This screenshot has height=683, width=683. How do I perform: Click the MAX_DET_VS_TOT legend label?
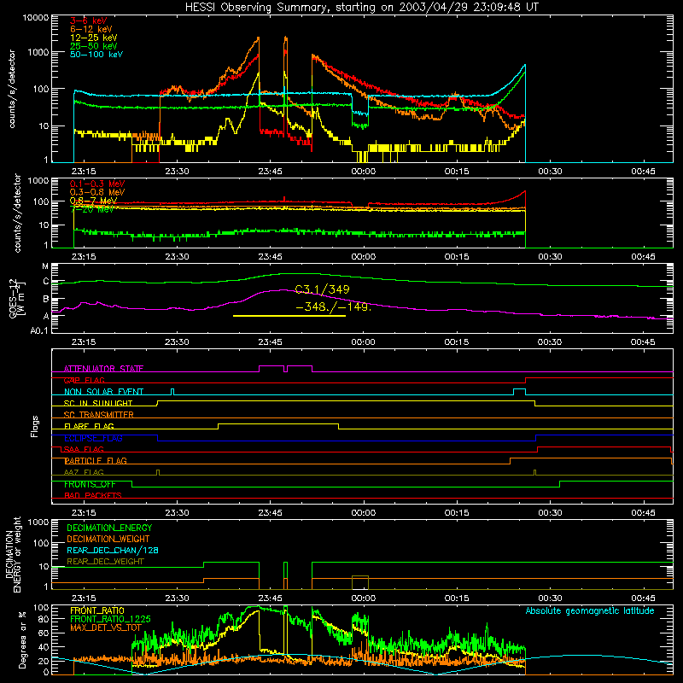106,628
